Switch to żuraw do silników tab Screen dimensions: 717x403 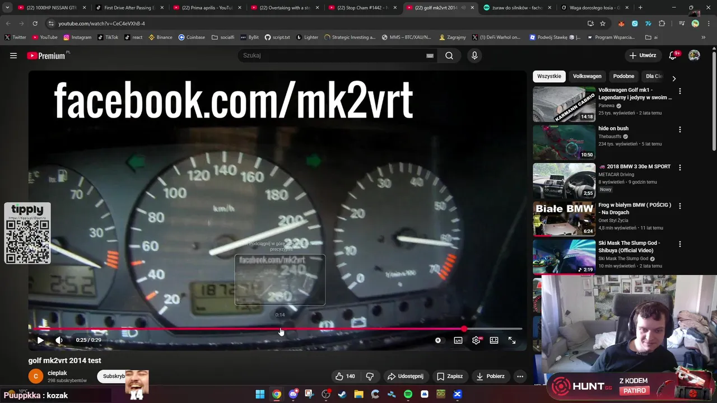(x=518, y=8)
